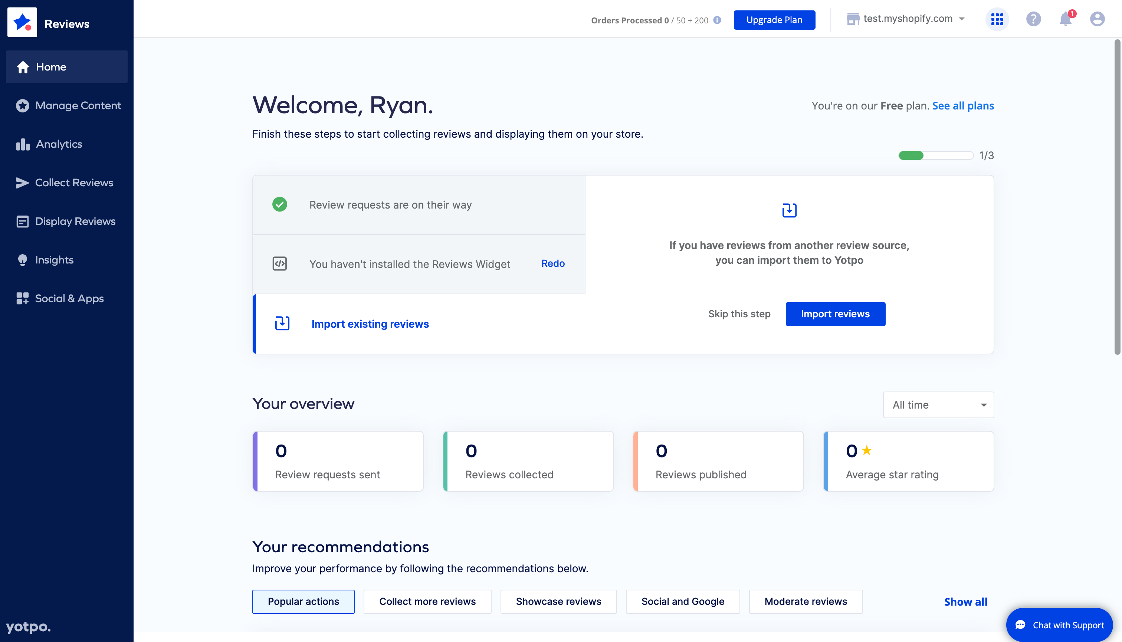Expand the test.myshopify.com store dropdown
Viewport: 1122px width, 642px height.
click(x=961, y=19)
